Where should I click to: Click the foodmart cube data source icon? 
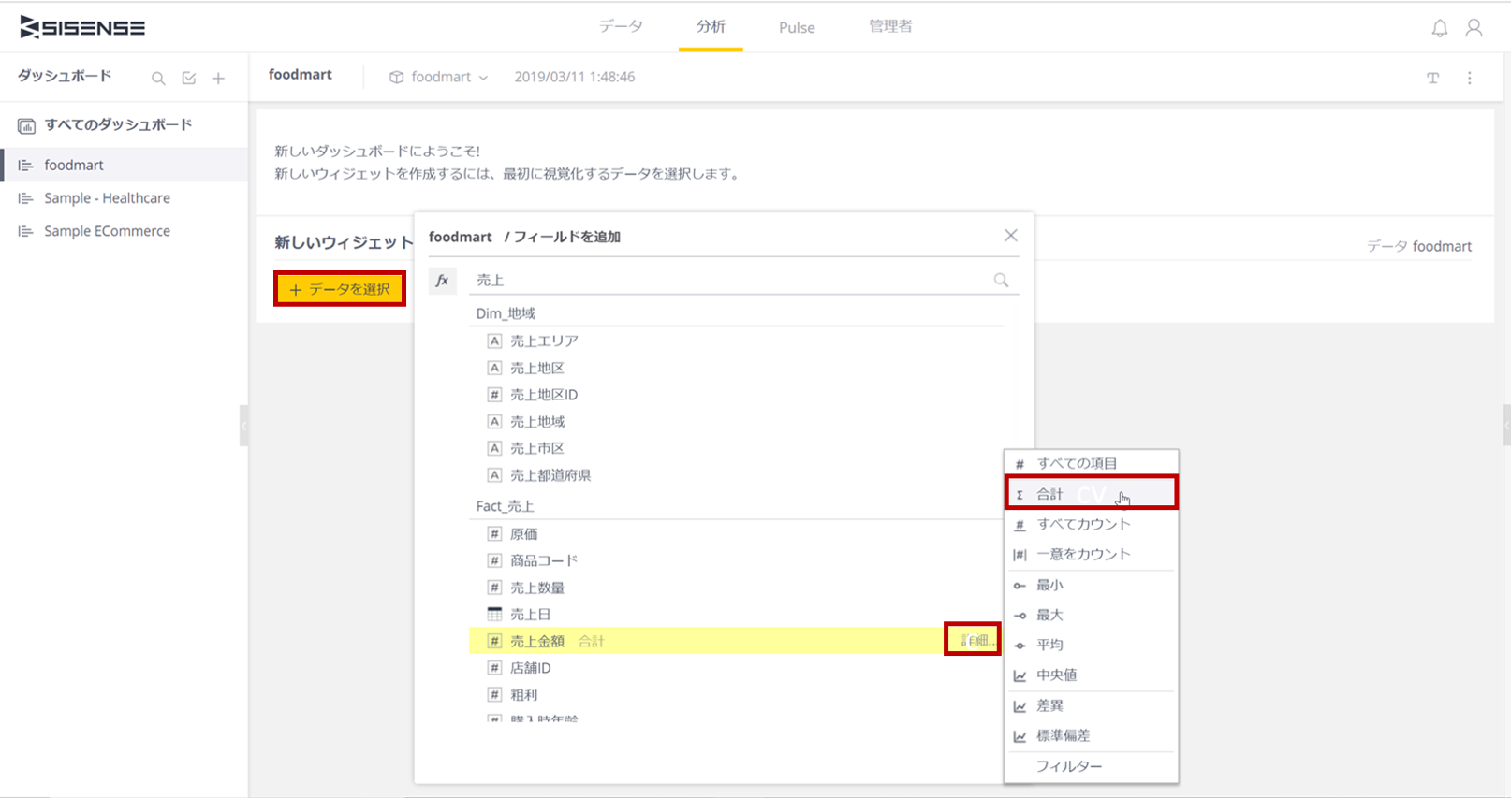(x=397, y=77)
